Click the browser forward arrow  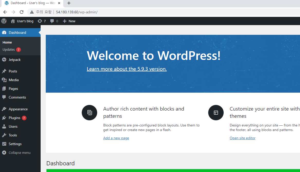click(x=13, y=12)
